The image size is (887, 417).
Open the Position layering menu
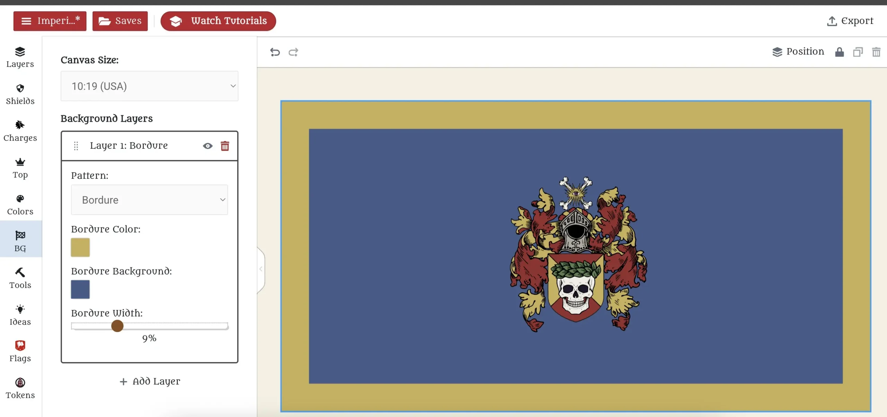coord(798,52)
